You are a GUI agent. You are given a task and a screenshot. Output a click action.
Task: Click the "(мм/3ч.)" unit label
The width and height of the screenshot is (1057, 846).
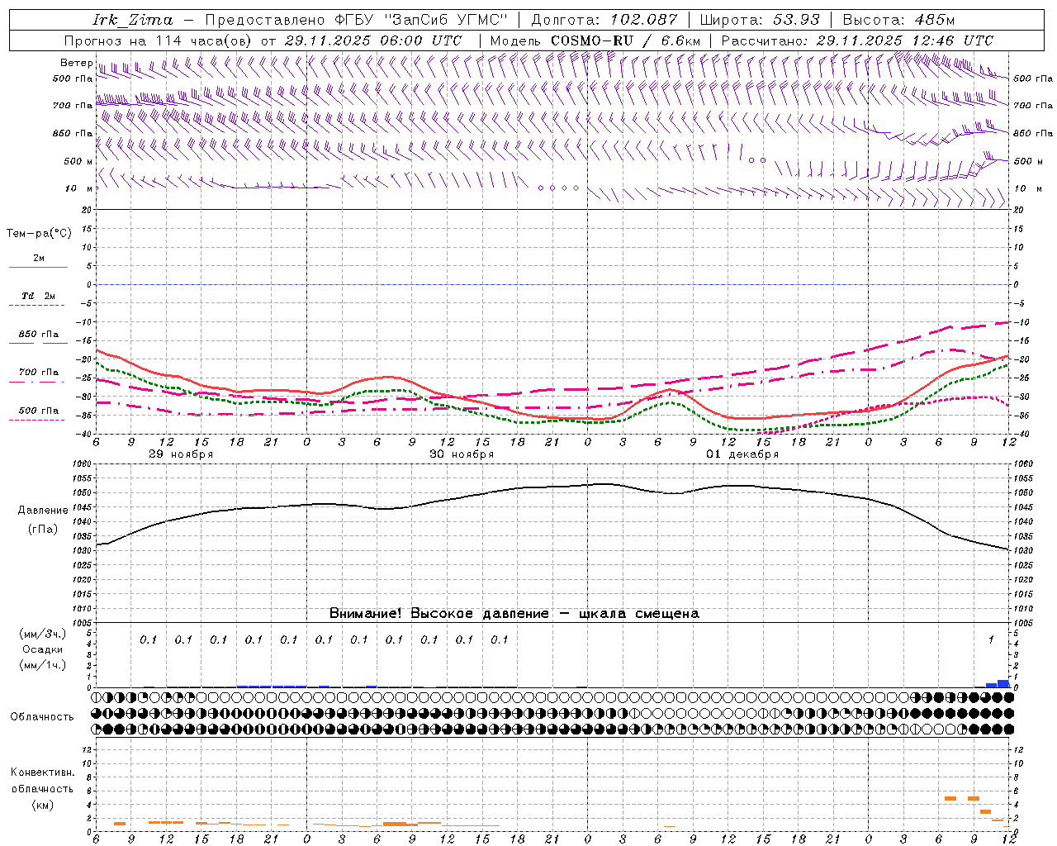pos(43,634)
